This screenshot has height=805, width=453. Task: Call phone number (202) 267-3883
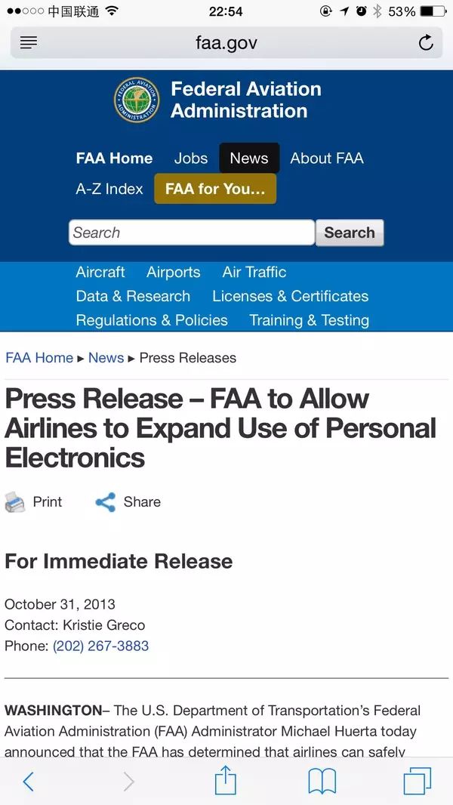pyautogui.click(x=100, y=646)
